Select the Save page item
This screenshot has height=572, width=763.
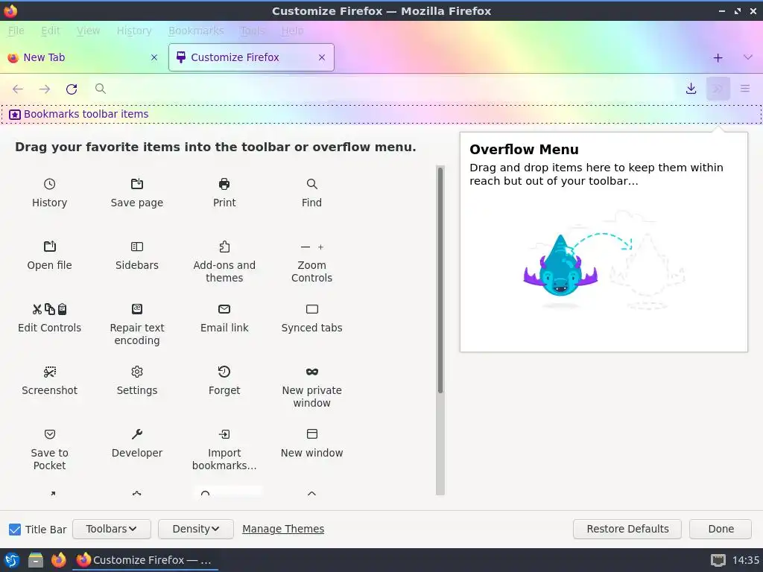pos(137,193)
